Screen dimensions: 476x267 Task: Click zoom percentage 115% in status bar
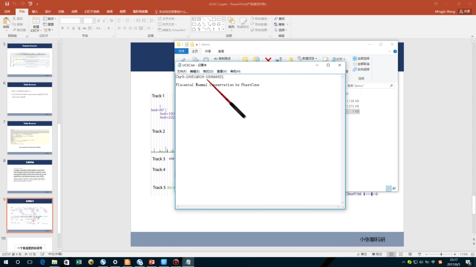[x=463, y=254]
